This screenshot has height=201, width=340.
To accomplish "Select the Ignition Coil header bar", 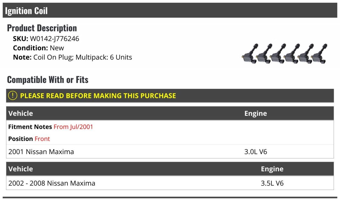I will click(x=170, y=10).
